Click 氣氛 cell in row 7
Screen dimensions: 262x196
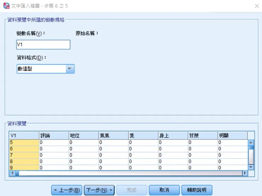click(113, 155)
